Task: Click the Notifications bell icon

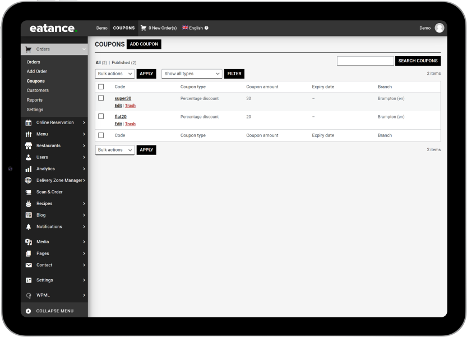Action: pyautogui.click(x=29, y=227)
